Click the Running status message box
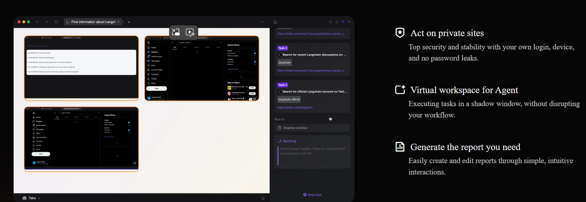 coord(312,152)
